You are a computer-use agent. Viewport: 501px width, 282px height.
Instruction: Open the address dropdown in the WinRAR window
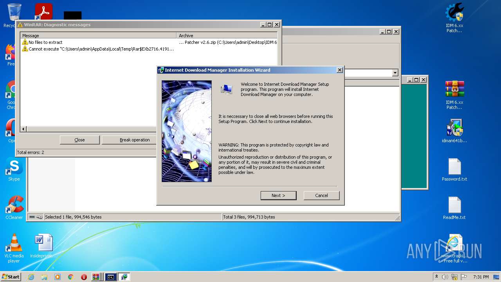395,73
